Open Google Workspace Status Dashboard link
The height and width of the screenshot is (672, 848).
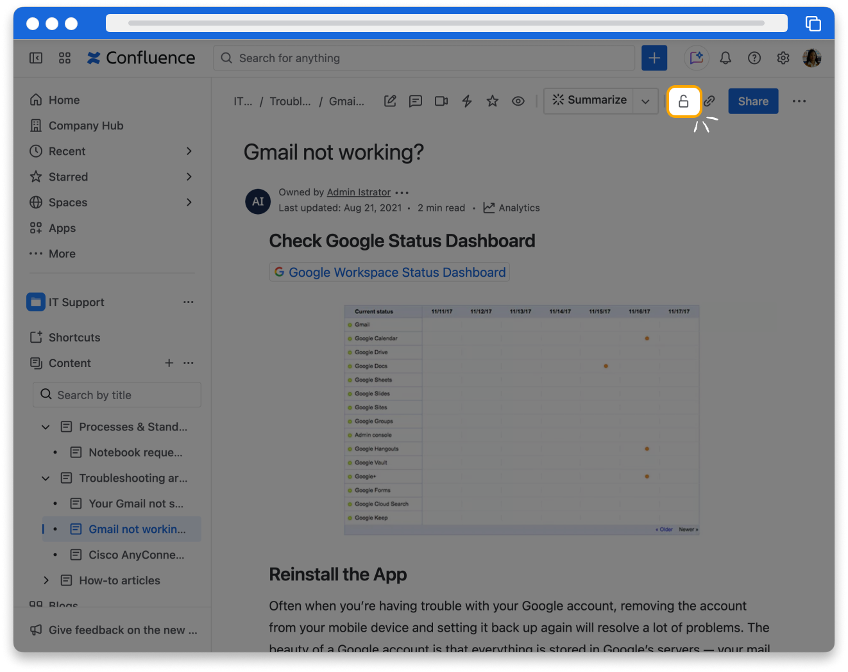tap(389, 272)
